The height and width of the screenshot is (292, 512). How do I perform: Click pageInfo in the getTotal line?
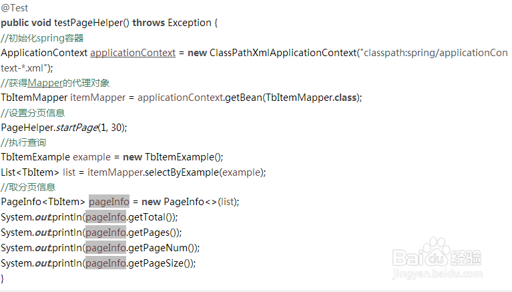pos(105,217)
